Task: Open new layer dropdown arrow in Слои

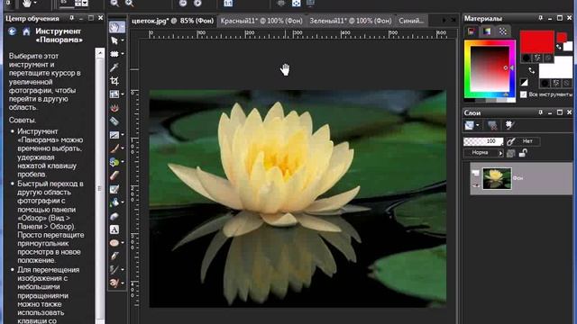Action: tap(477, 125)
